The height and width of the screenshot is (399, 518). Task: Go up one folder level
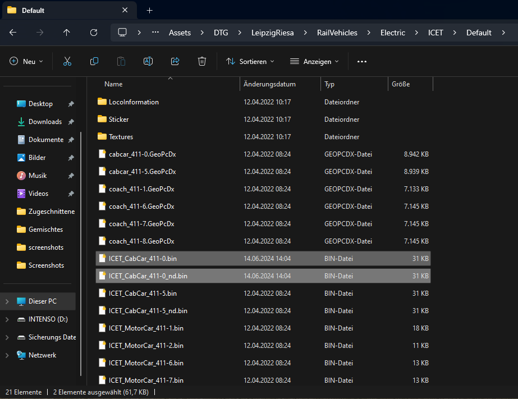click(67, 33)
